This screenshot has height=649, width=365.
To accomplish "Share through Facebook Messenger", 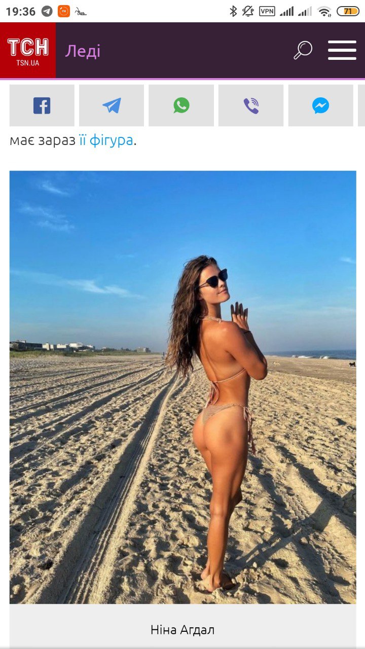I will (320, 105).
